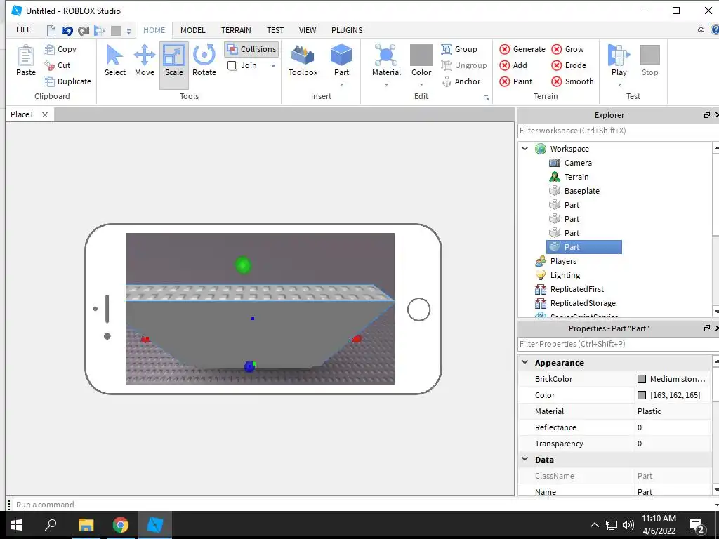Click the Stop test button
This screenshot has height=539, width=719.
click(x=649, y=60)
